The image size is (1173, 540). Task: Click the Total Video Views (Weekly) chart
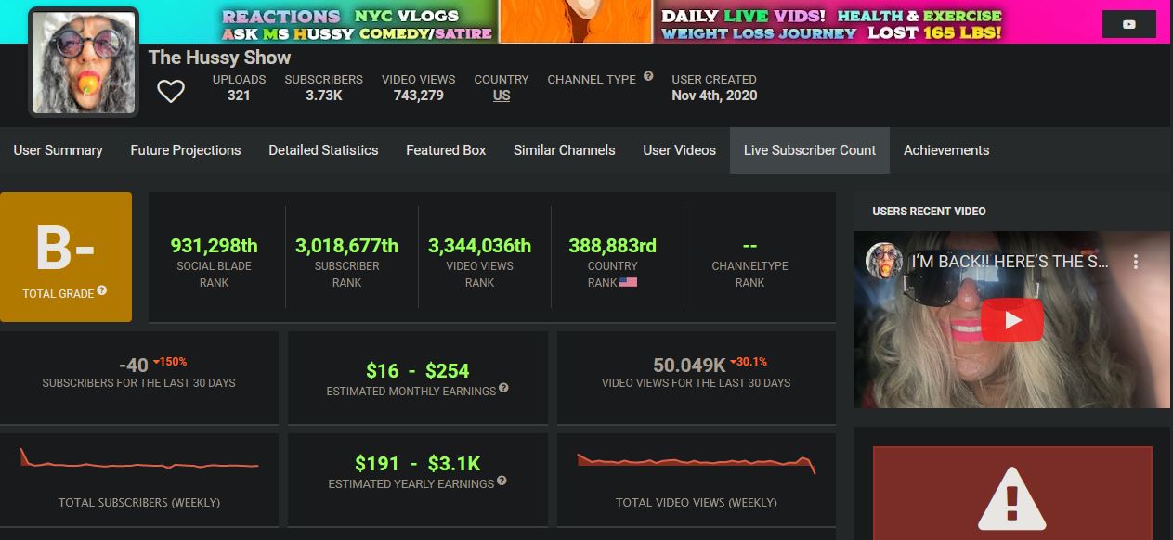pyautogui.click(x=697, y=462)
